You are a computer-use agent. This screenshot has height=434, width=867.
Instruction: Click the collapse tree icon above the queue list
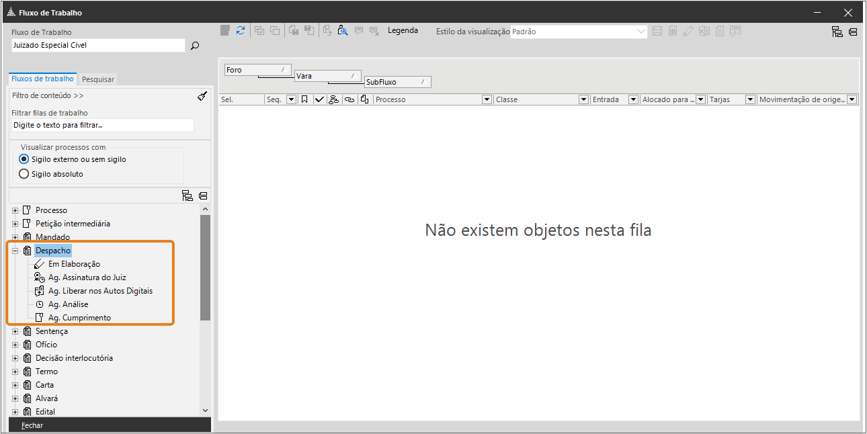point(203,196)
